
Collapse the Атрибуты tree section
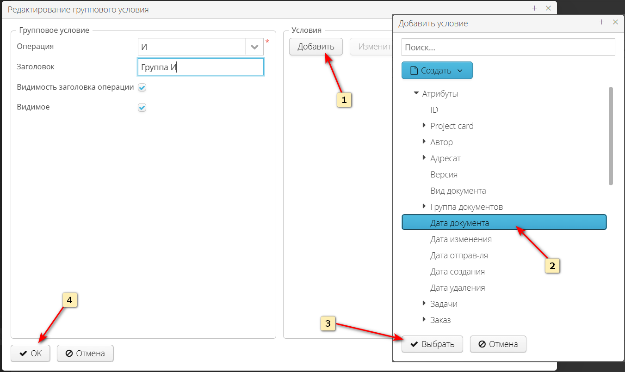[x=415, y=93]
